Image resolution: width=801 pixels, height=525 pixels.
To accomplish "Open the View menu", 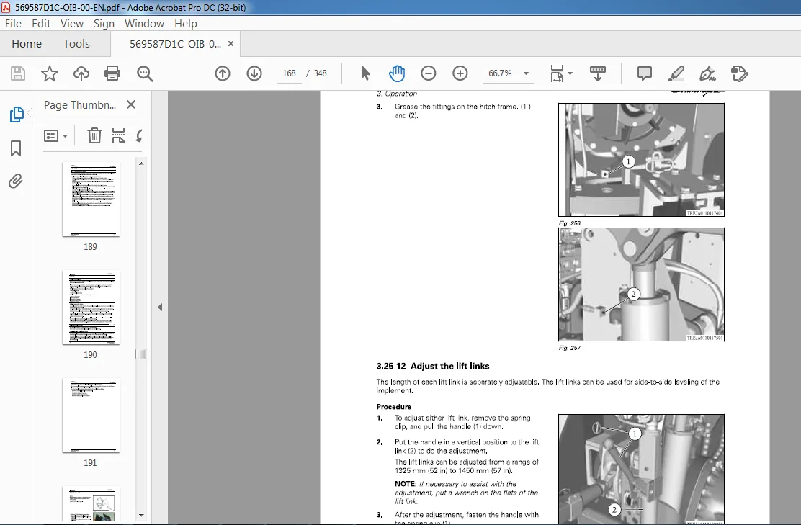I will (72, 24).
